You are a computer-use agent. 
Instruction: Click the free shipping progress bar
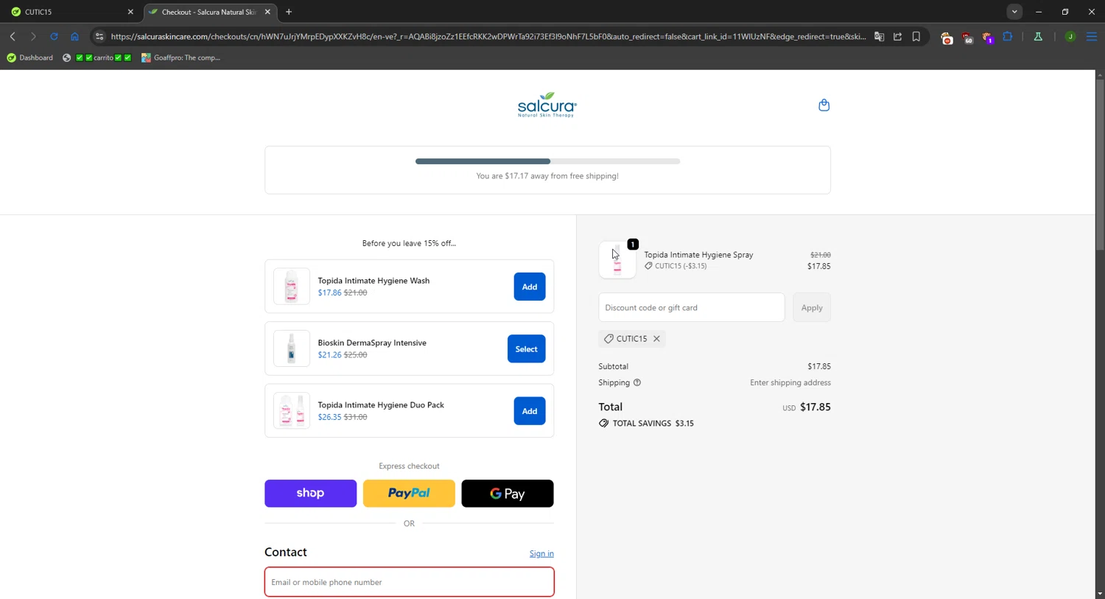coord(547,161)
